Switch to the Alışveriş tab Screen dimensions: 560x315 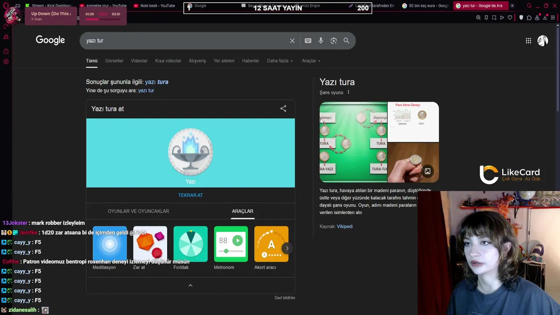[197, 61]
